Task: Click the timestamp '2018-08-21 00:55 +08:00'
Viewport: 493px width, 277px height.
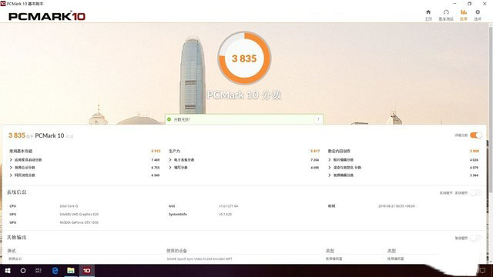Action: pos(397,206)
